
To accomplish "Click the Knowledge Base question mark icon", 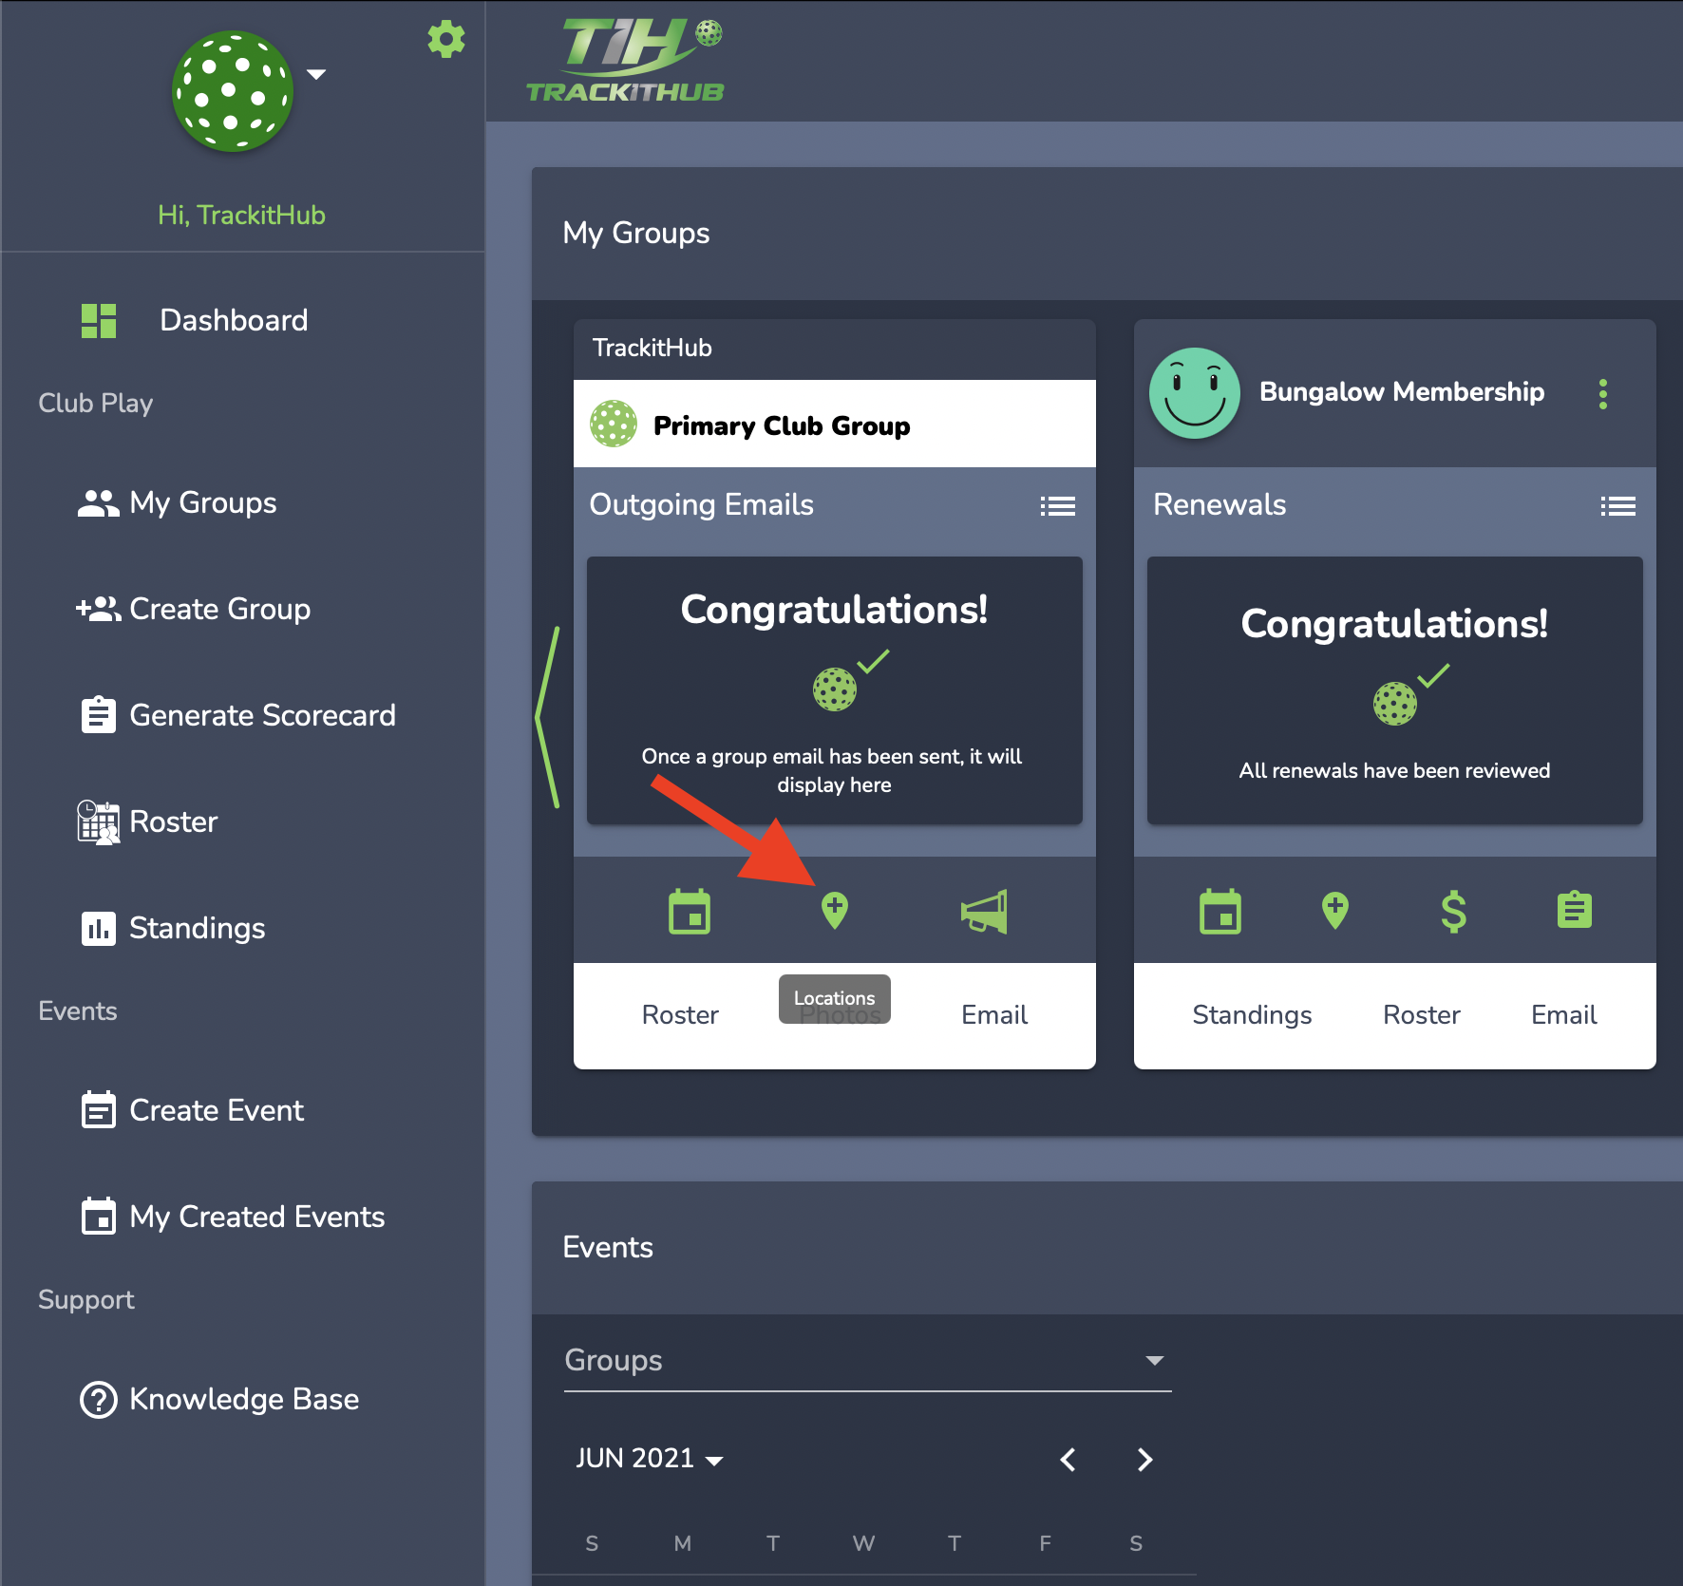I will point(99,1399).
